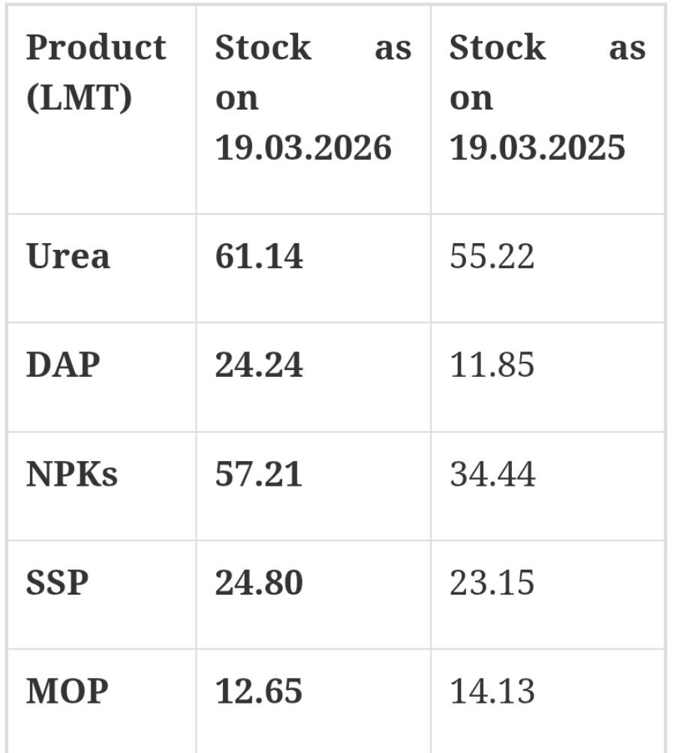Screen dimensions: 677x753
Task: Click the 19.03.2026 date in header
Action: point(303,147)
